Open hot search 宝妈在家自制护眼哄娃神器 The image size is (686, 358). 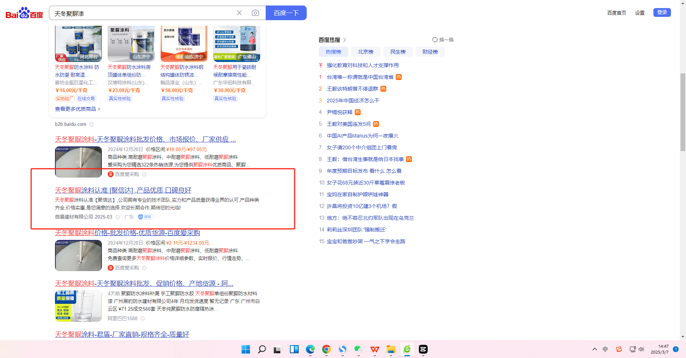[x=358, y=194]
